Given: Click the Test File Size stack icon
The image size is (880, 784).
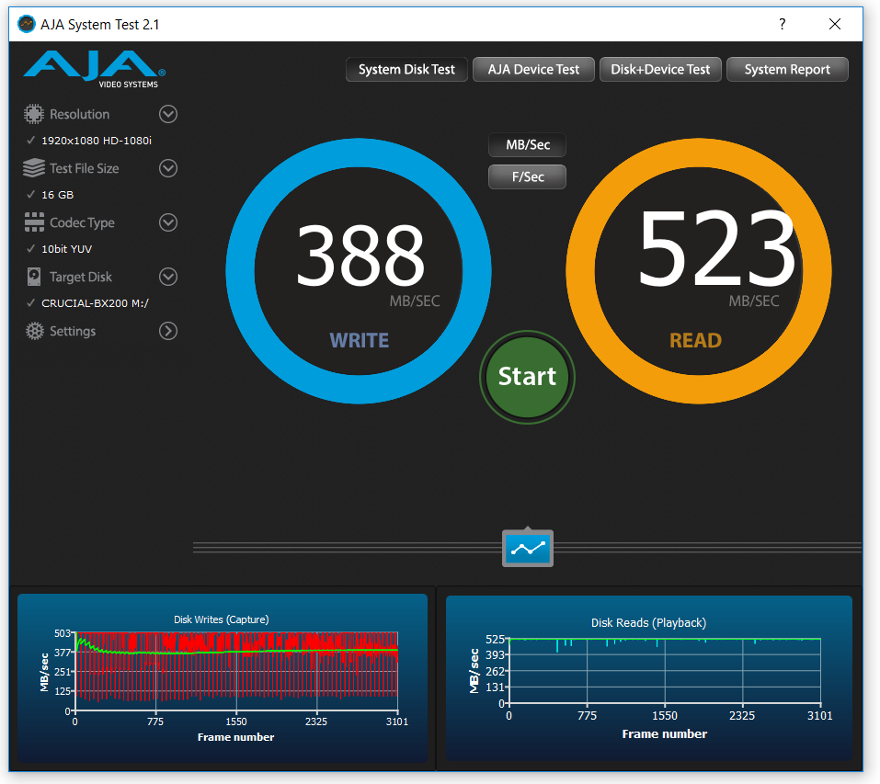Looking at the screenshot, I should (34, 168).
